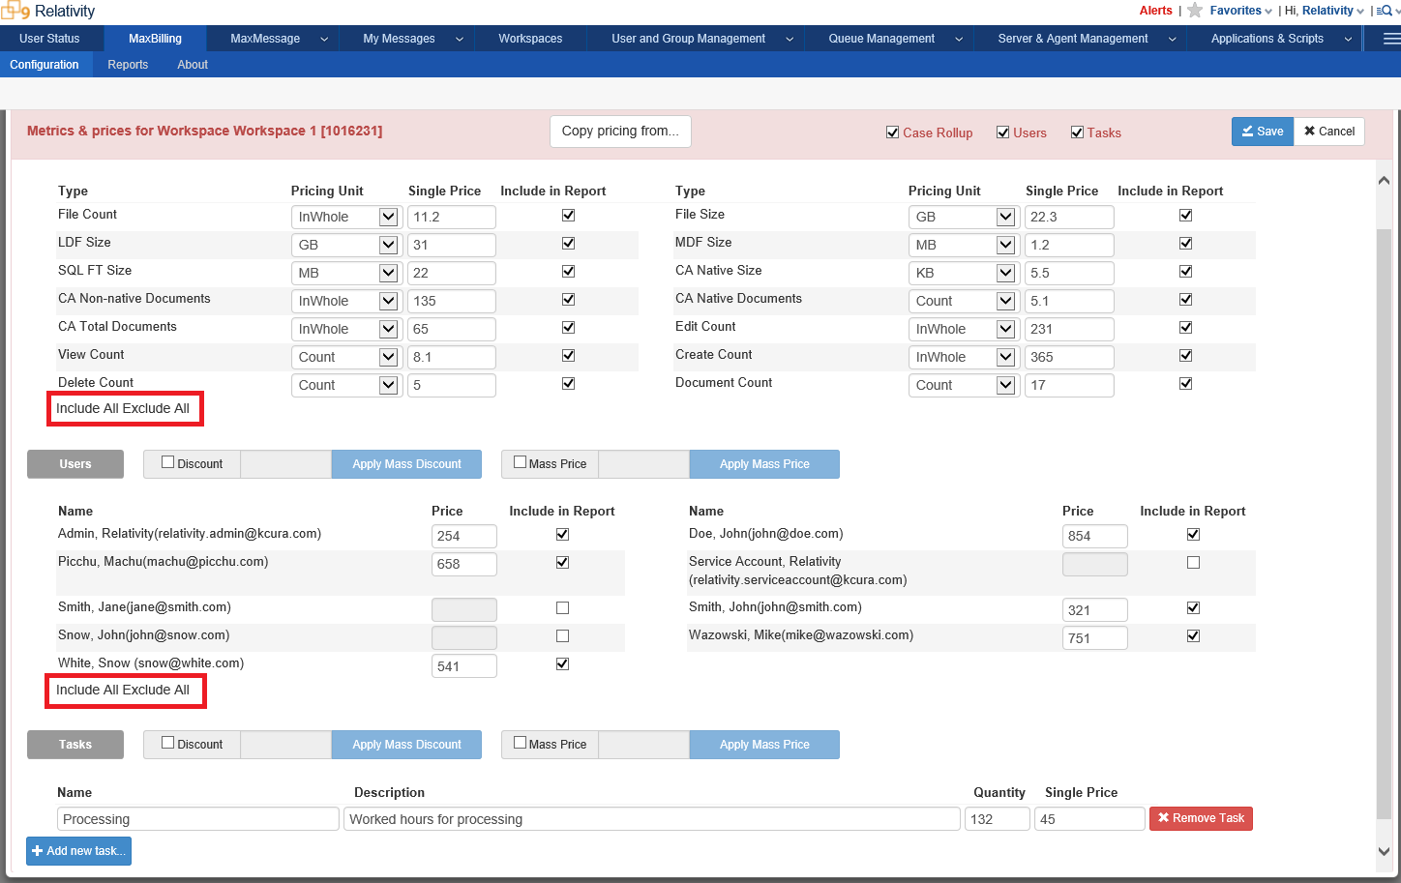Viewport: 1401px width, 883px height.
Task: Open the My Messages tab
Action: [399, 39]
